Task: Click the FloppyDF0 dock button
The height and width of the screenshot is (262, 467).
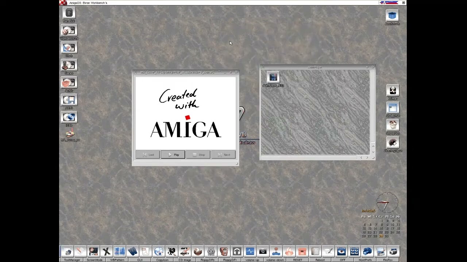Action: point(207,260)
